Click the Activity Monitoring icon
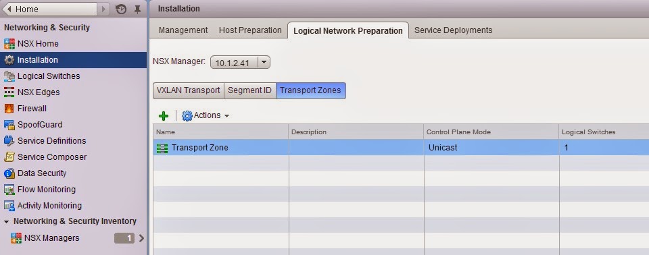Viewport: 649px width, 255px height. (x=9, y=205)
